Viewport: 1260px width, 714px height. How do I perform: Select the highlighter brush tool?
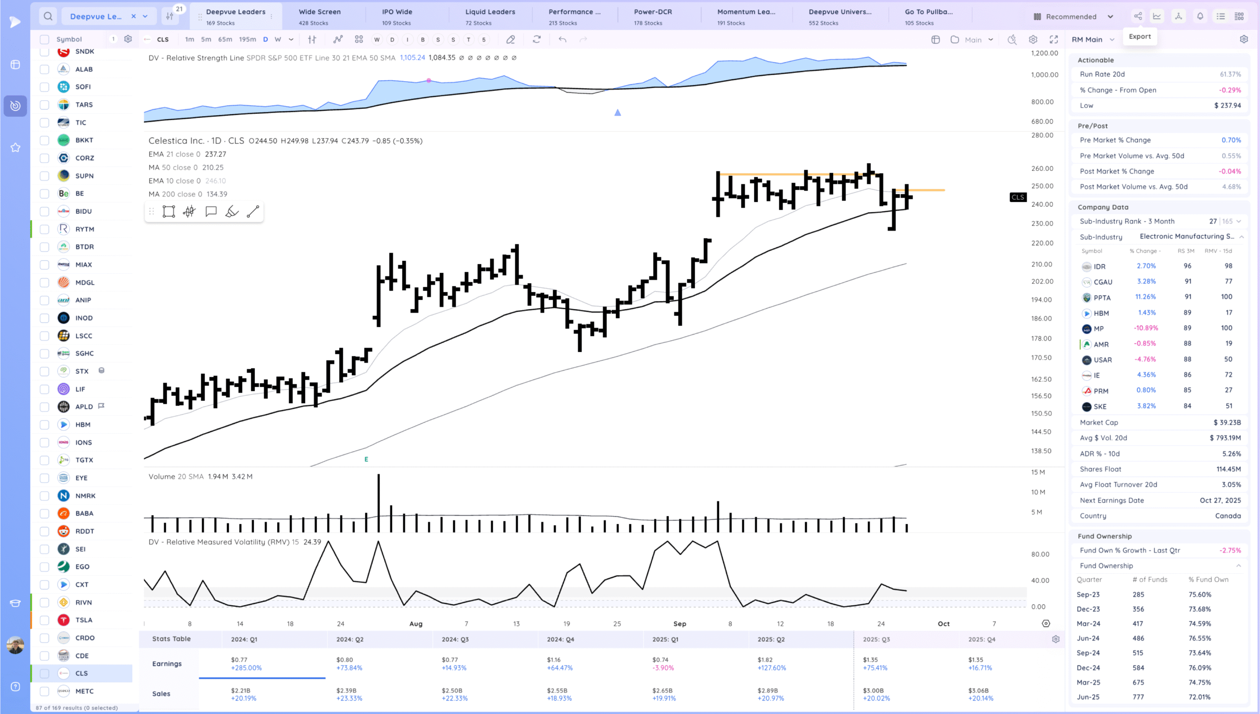pos(232,212)
